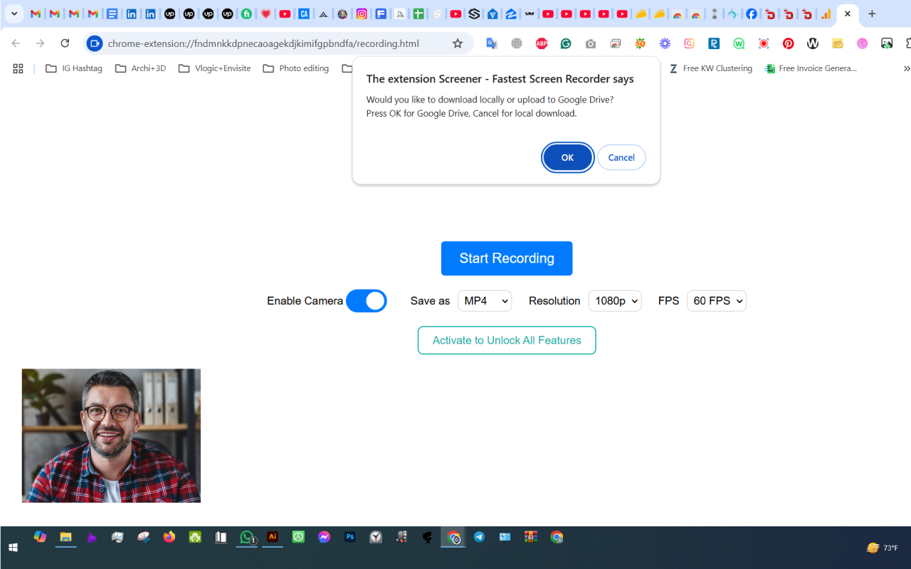Open Telegram from the taskbar
The image size is (911, 569).
point(479,538)
